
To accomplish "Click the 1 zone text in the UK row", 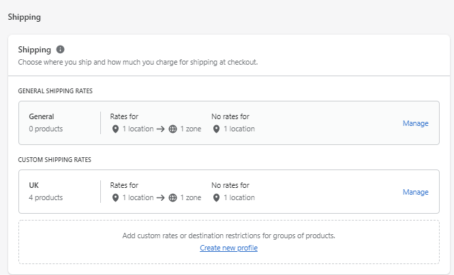I will coord(190,197).
